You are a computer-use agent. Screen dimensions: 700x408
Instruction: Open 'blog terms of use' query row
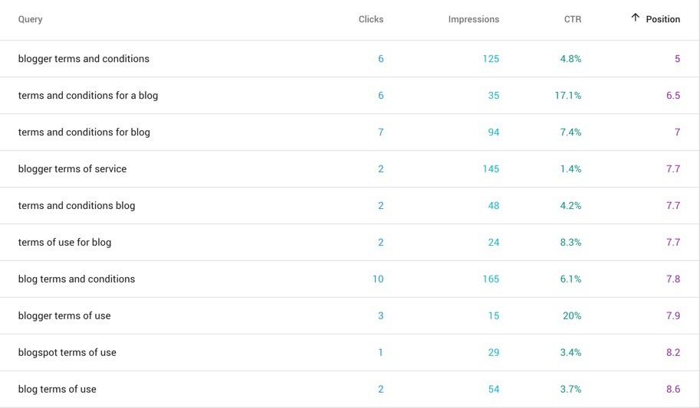(350, 389)
